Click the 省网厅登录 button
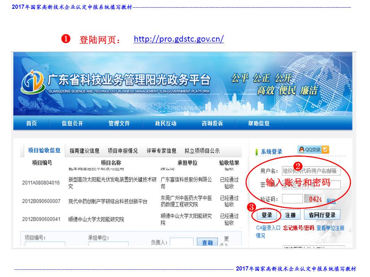370x277 pixels. (x=322, y=215)
